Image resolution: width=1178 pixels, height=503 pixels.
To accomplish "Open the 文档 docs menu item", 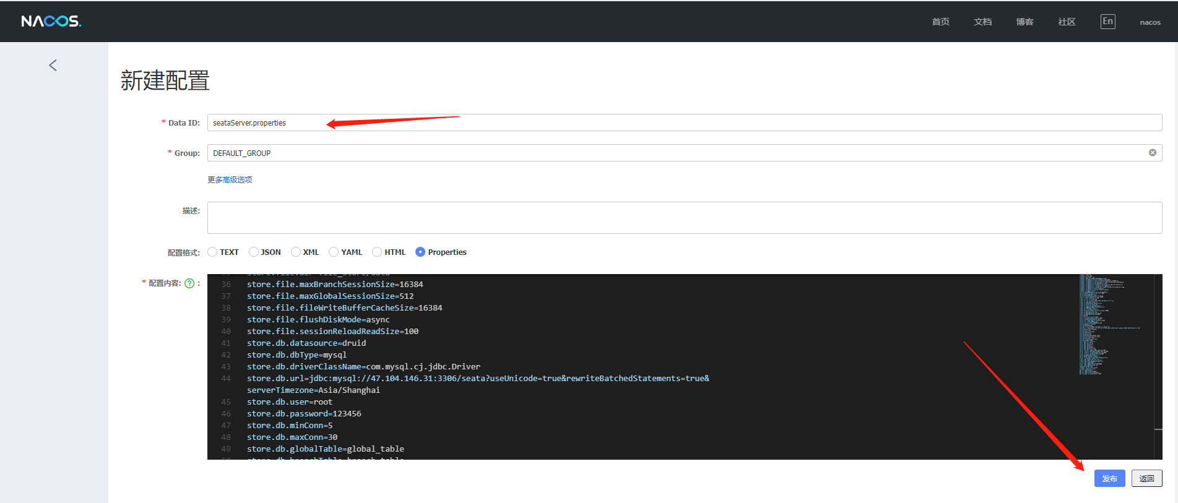I will 983,22.
